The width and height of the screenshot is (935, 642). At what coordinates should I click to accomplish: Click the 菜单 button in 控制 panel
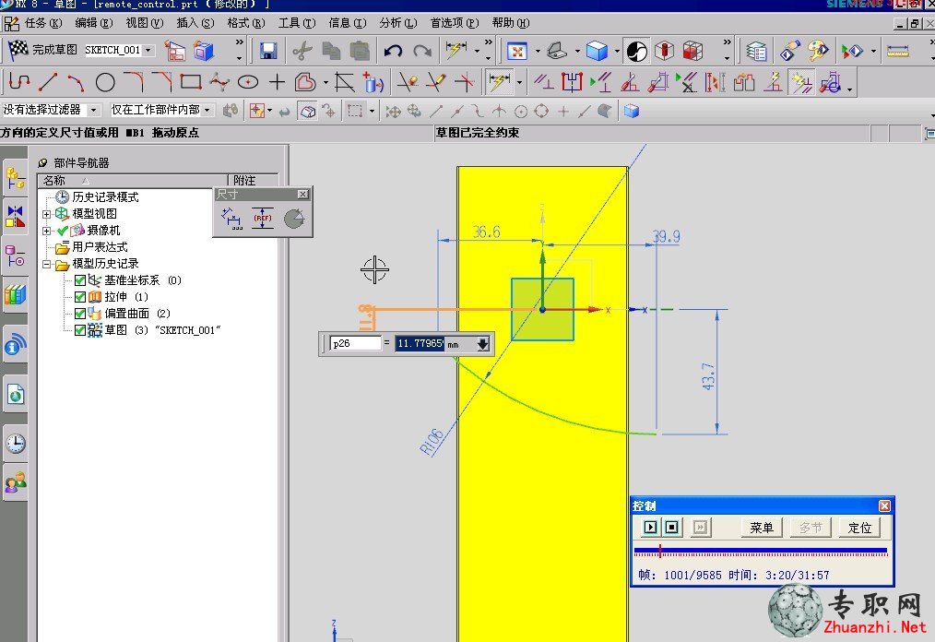coord(762,528)
